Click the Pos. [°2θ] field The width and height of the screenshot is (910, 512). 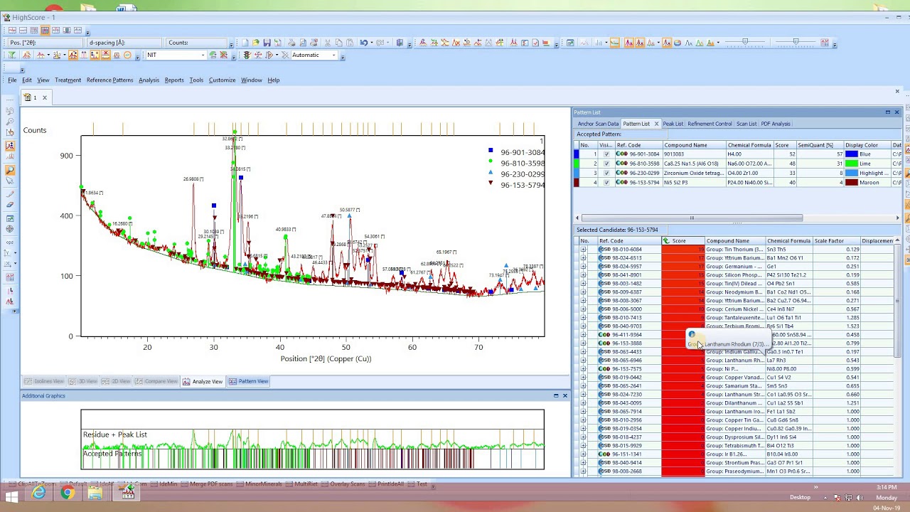45,43
